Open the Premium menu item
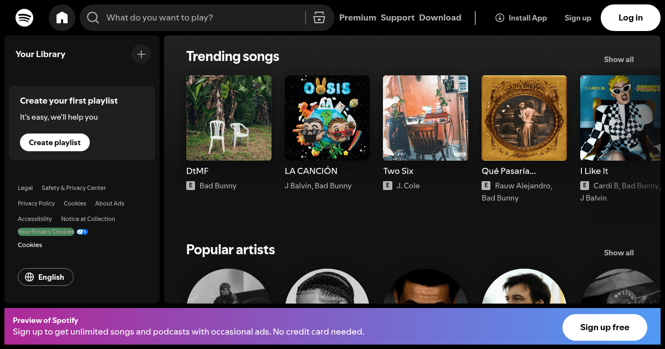Screen dimensions: 665x349 click(x=357, y=17)
